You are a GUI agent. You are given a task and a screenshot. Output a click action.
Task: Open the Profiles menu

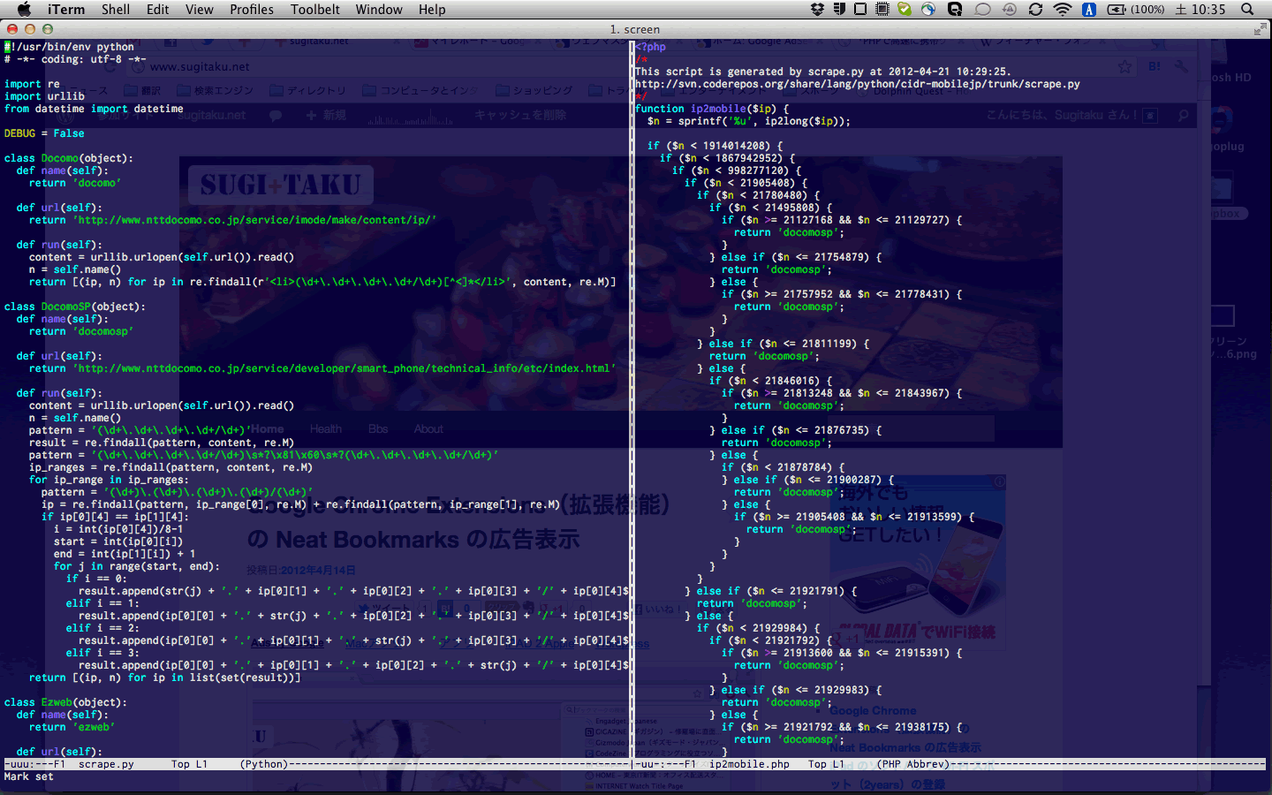pos(252,10)
